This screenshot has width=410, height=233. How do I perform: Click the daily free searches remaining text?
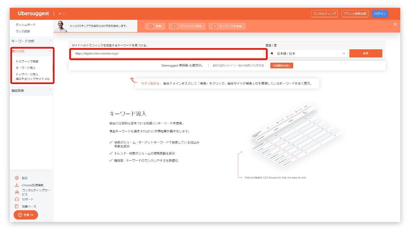(239, 66)
